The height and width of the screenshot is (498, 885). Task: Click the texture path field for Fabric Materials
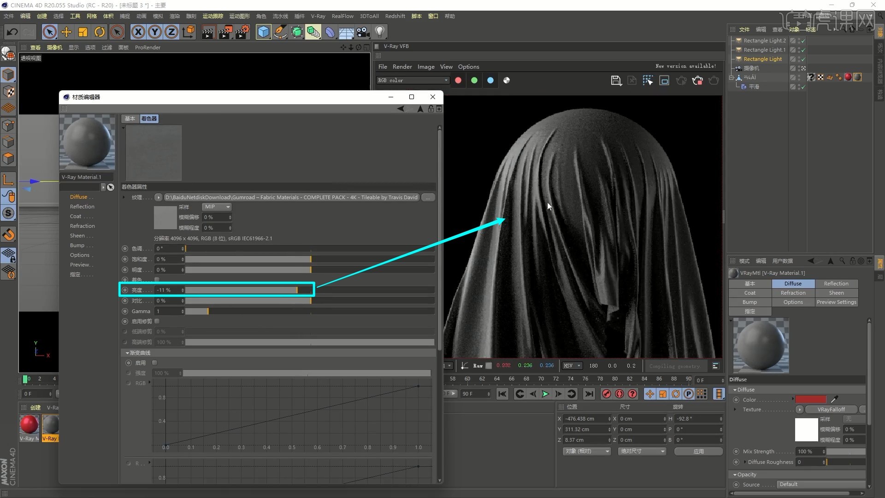click(x=290, y=197)
